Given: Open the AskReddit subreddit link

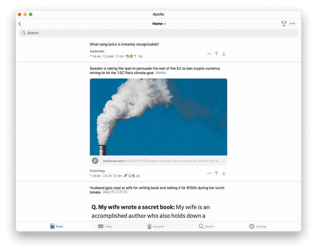Looking at the screenshot, I should (97, 51).
